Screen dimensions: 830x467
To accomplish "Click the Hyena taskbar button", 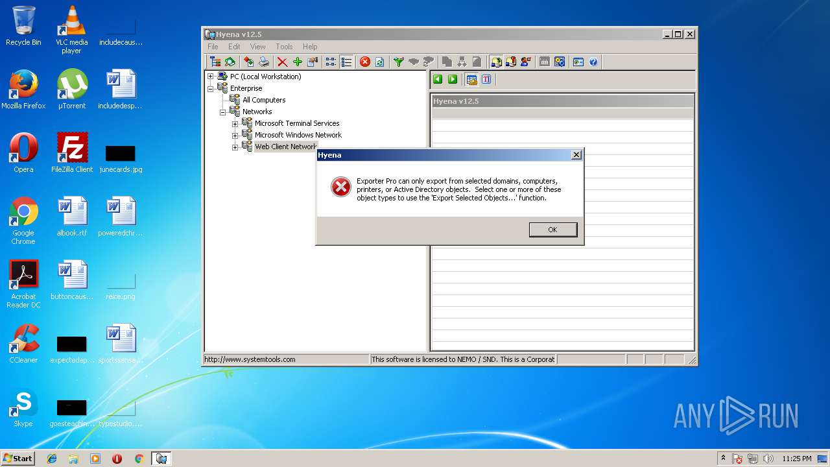I will [x=161, y=459].
